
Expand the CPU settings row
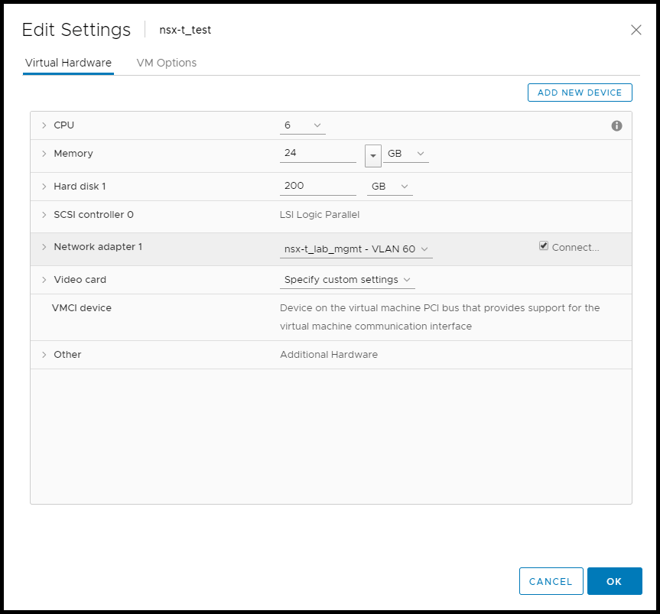pyautogui.click(x=44, y=125)
